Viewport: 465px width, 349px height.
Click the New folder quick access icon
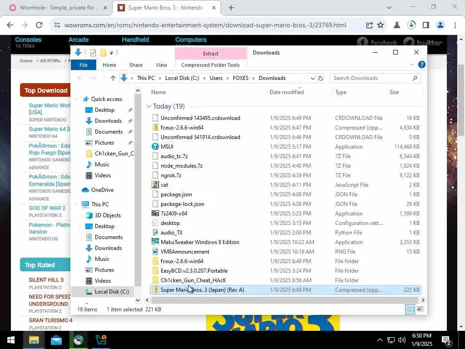tap(103, 53)
